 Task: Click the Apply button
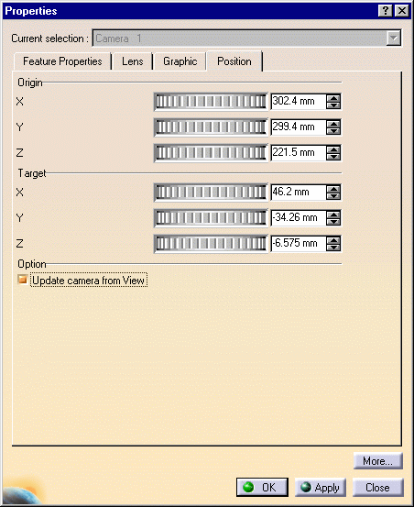[321, 487]
